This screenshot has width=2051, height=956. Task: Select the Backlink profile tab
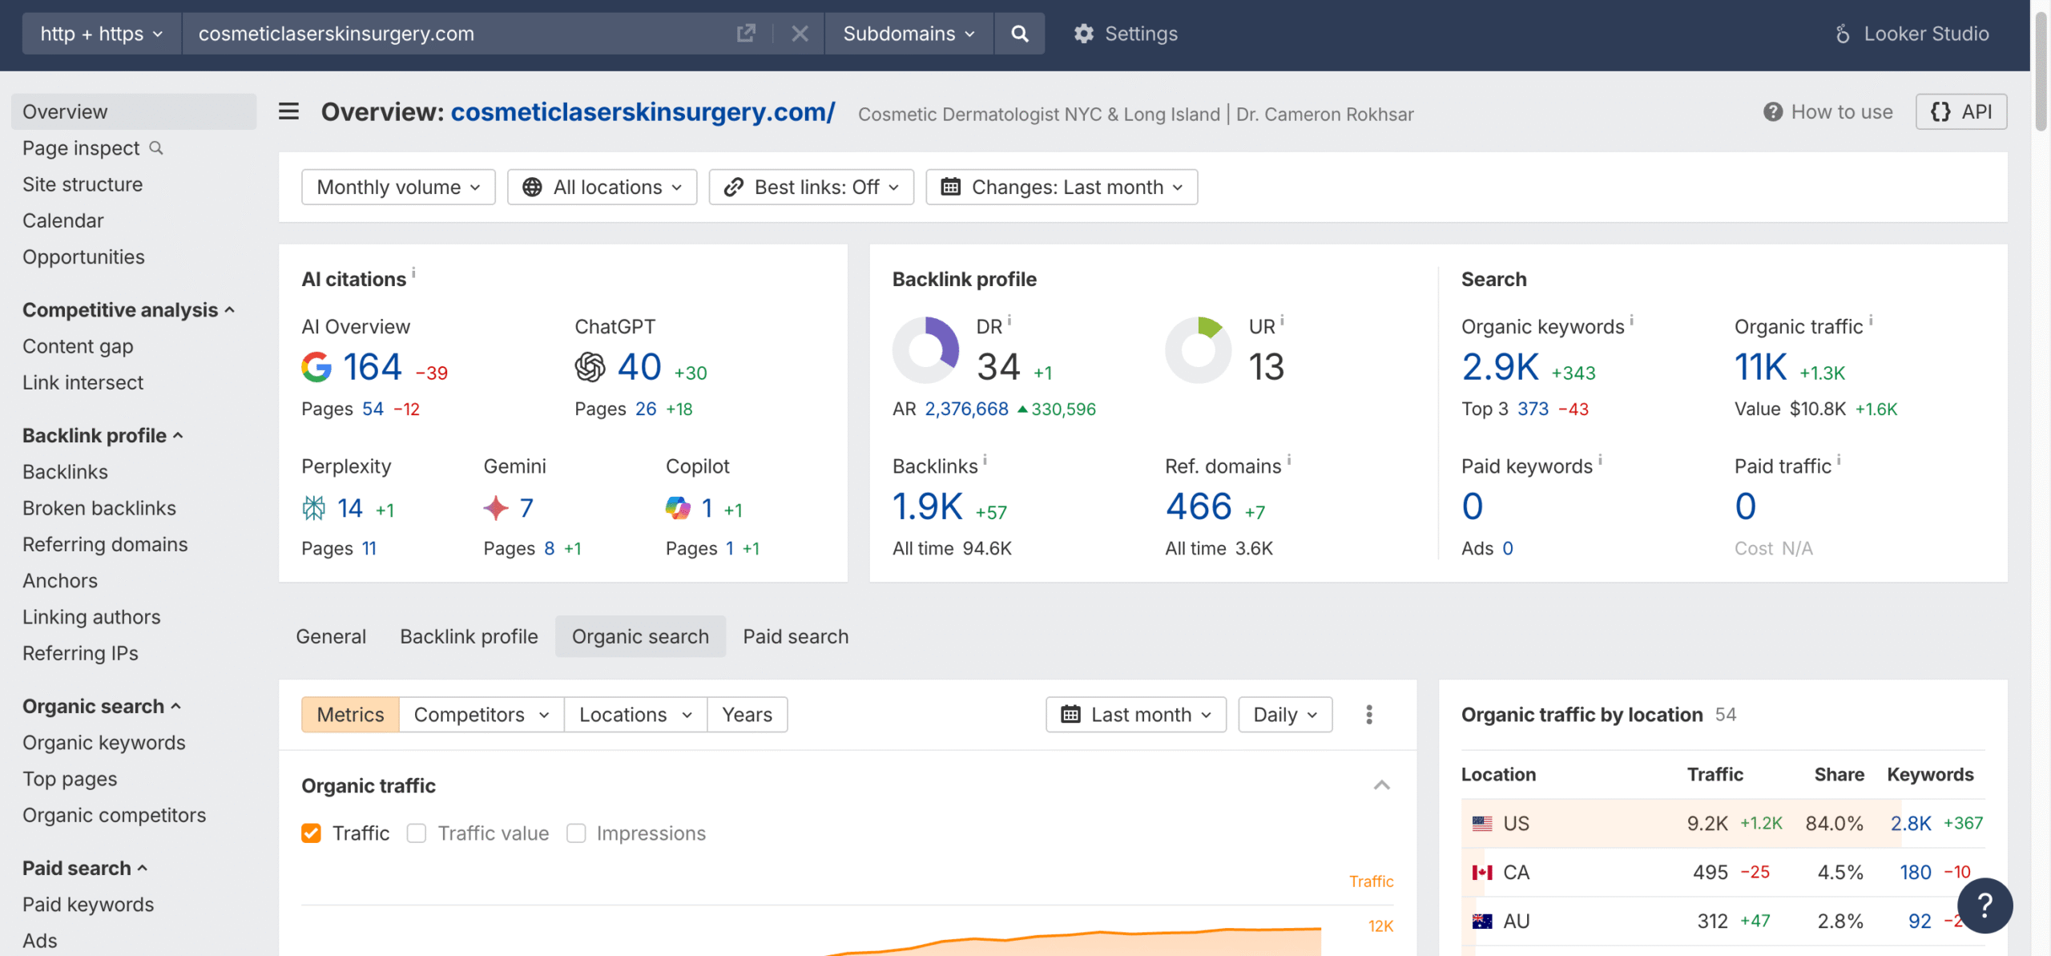pyautogui.click(x=469, y=636)
